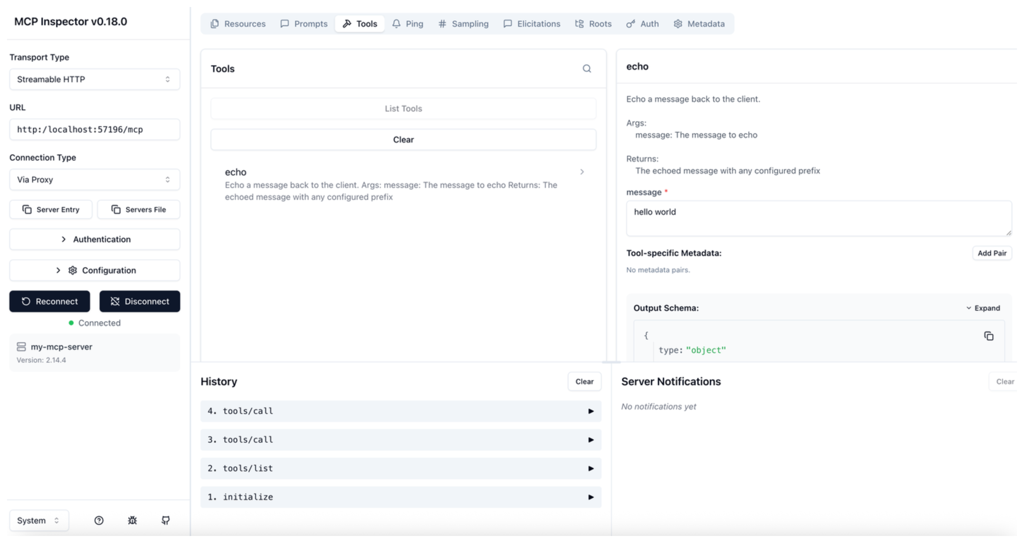Screen dimensions: 1024x543
Task: Click the Disconnect button
Action: pos(140,301)
